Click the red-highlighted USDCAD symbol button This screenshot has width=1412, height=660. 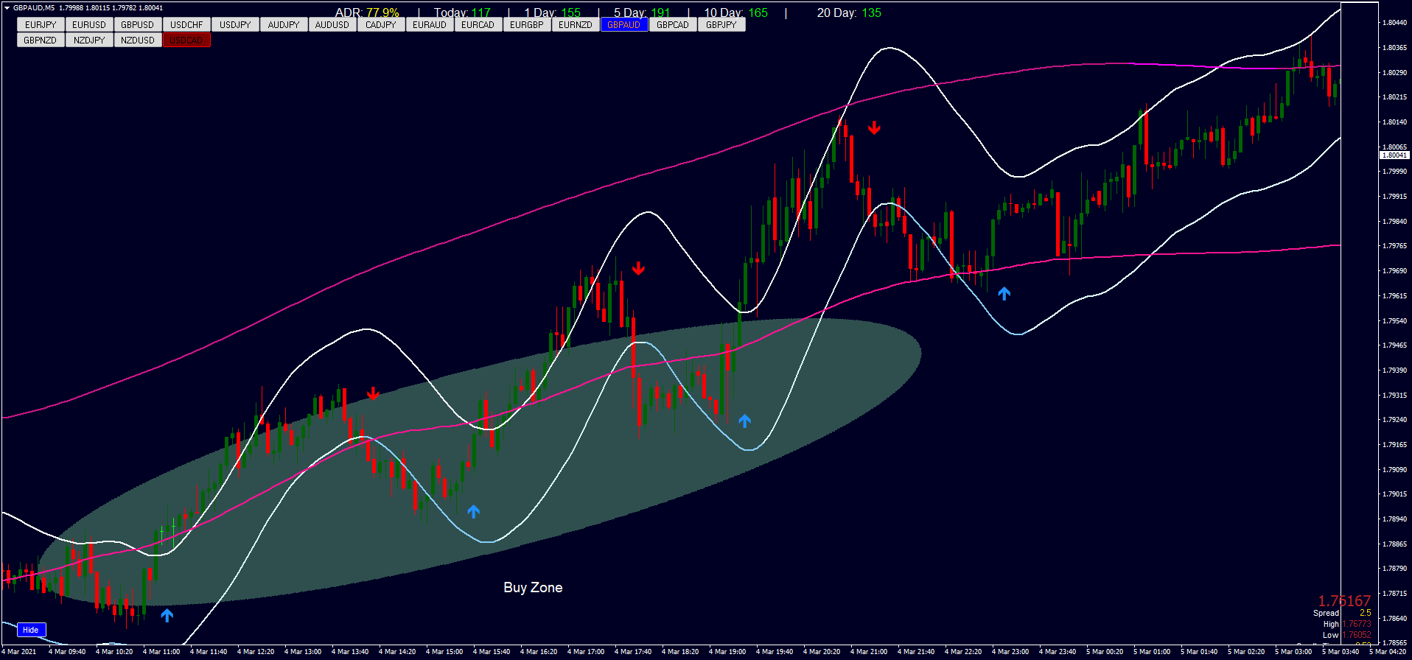pyautogui.click(x=186, y=41)
